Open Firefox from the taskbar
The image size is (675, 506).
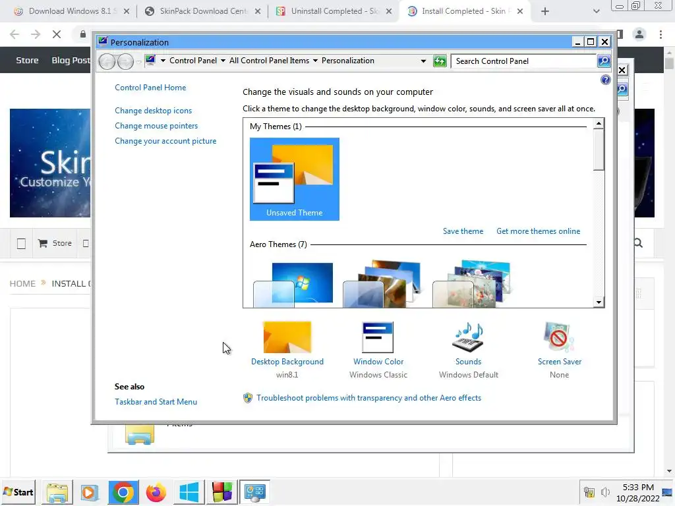point(156,492)
